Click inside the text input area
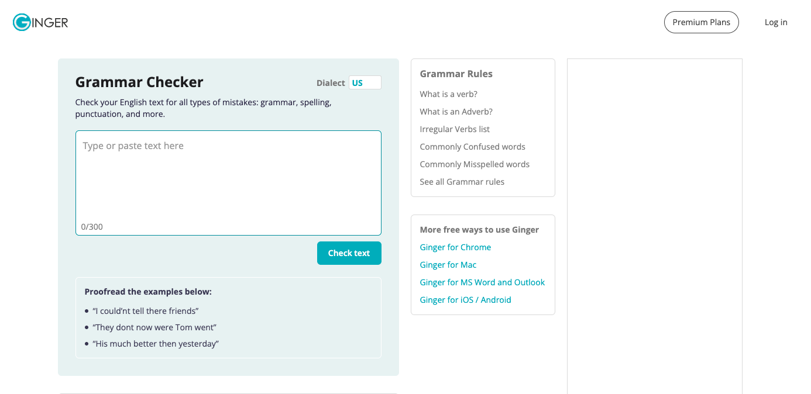Image resolution: width=811 pixels, height=394 pixels. [228, 175]
